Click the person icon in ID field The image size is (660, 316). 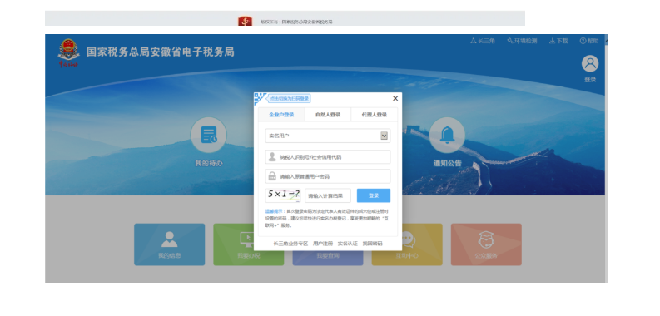click(x=272, y=157)
